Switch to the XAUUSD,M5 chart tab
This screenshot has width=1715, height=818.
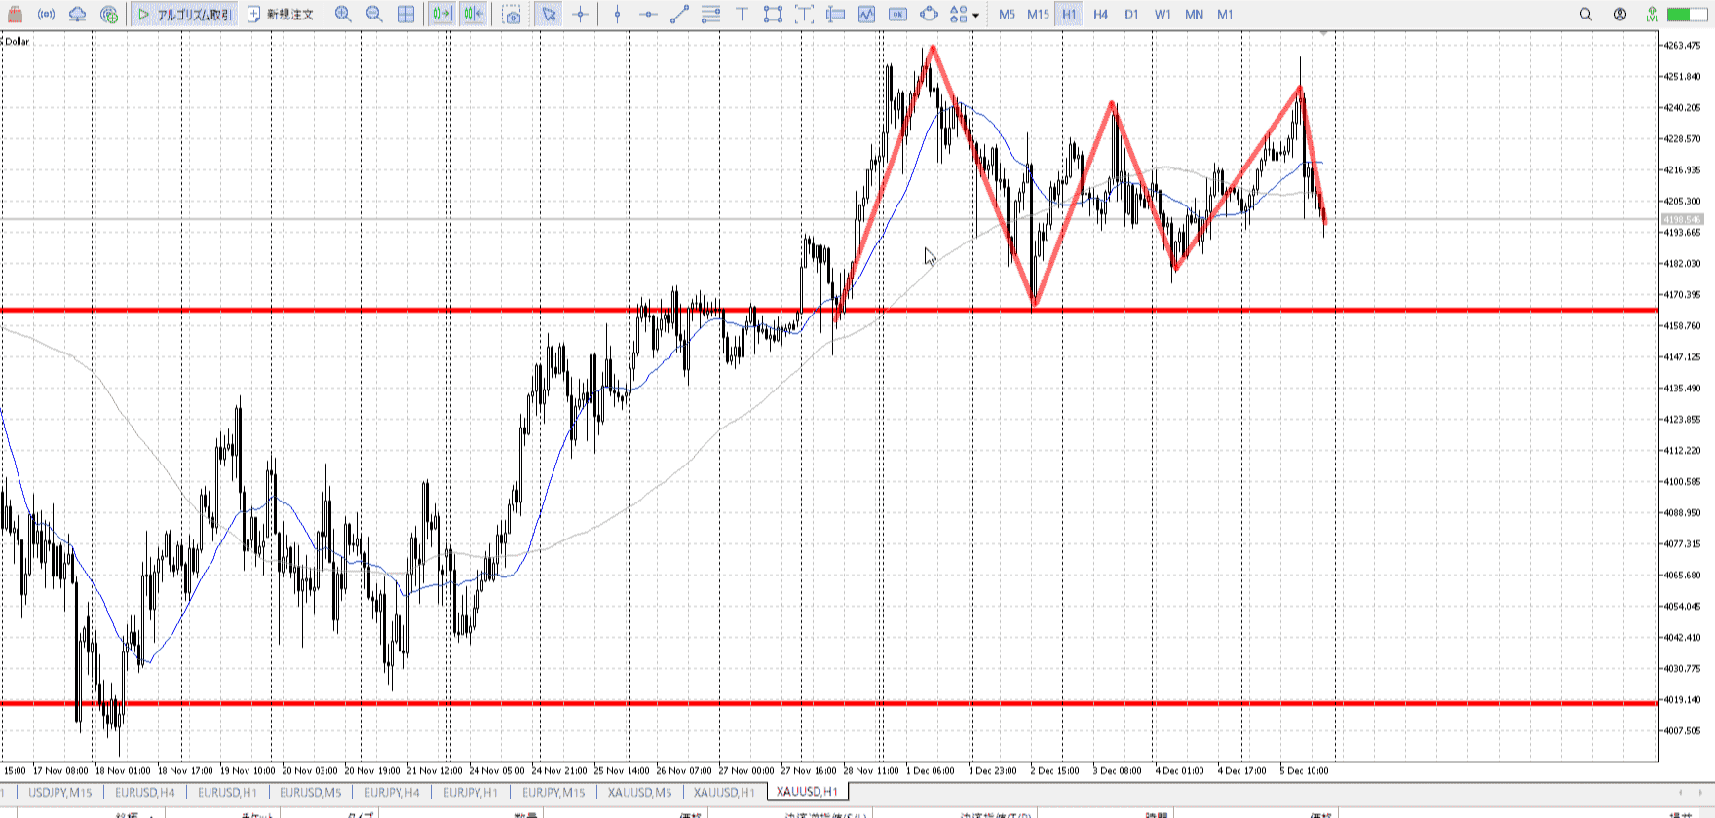coord(639,792)
